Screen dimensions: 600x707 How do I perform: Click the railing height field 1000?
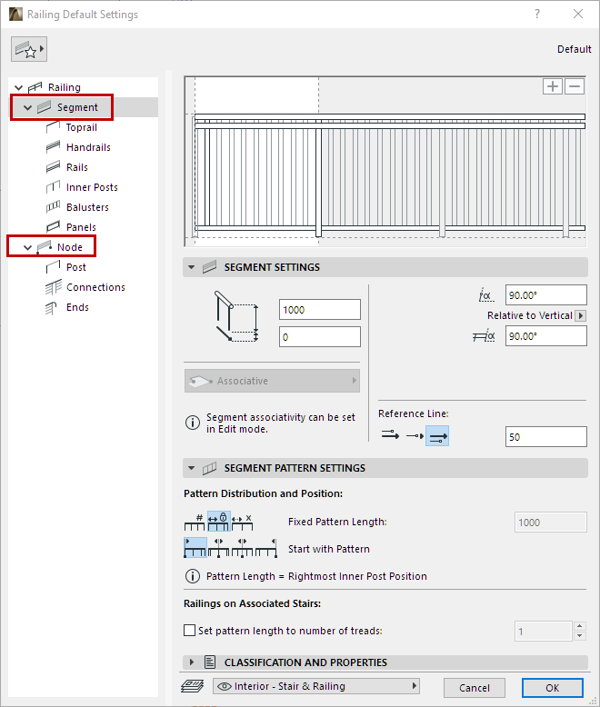pos(320,310)
